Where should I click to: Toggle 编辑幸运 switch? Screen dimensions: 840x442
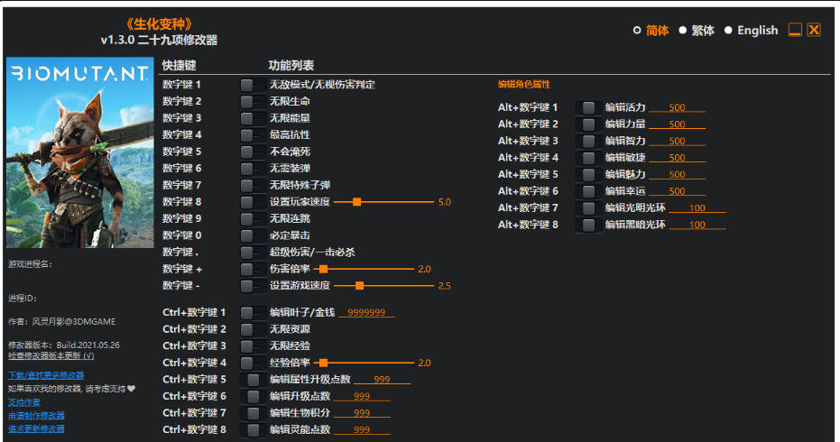click(x=588, y=191)
